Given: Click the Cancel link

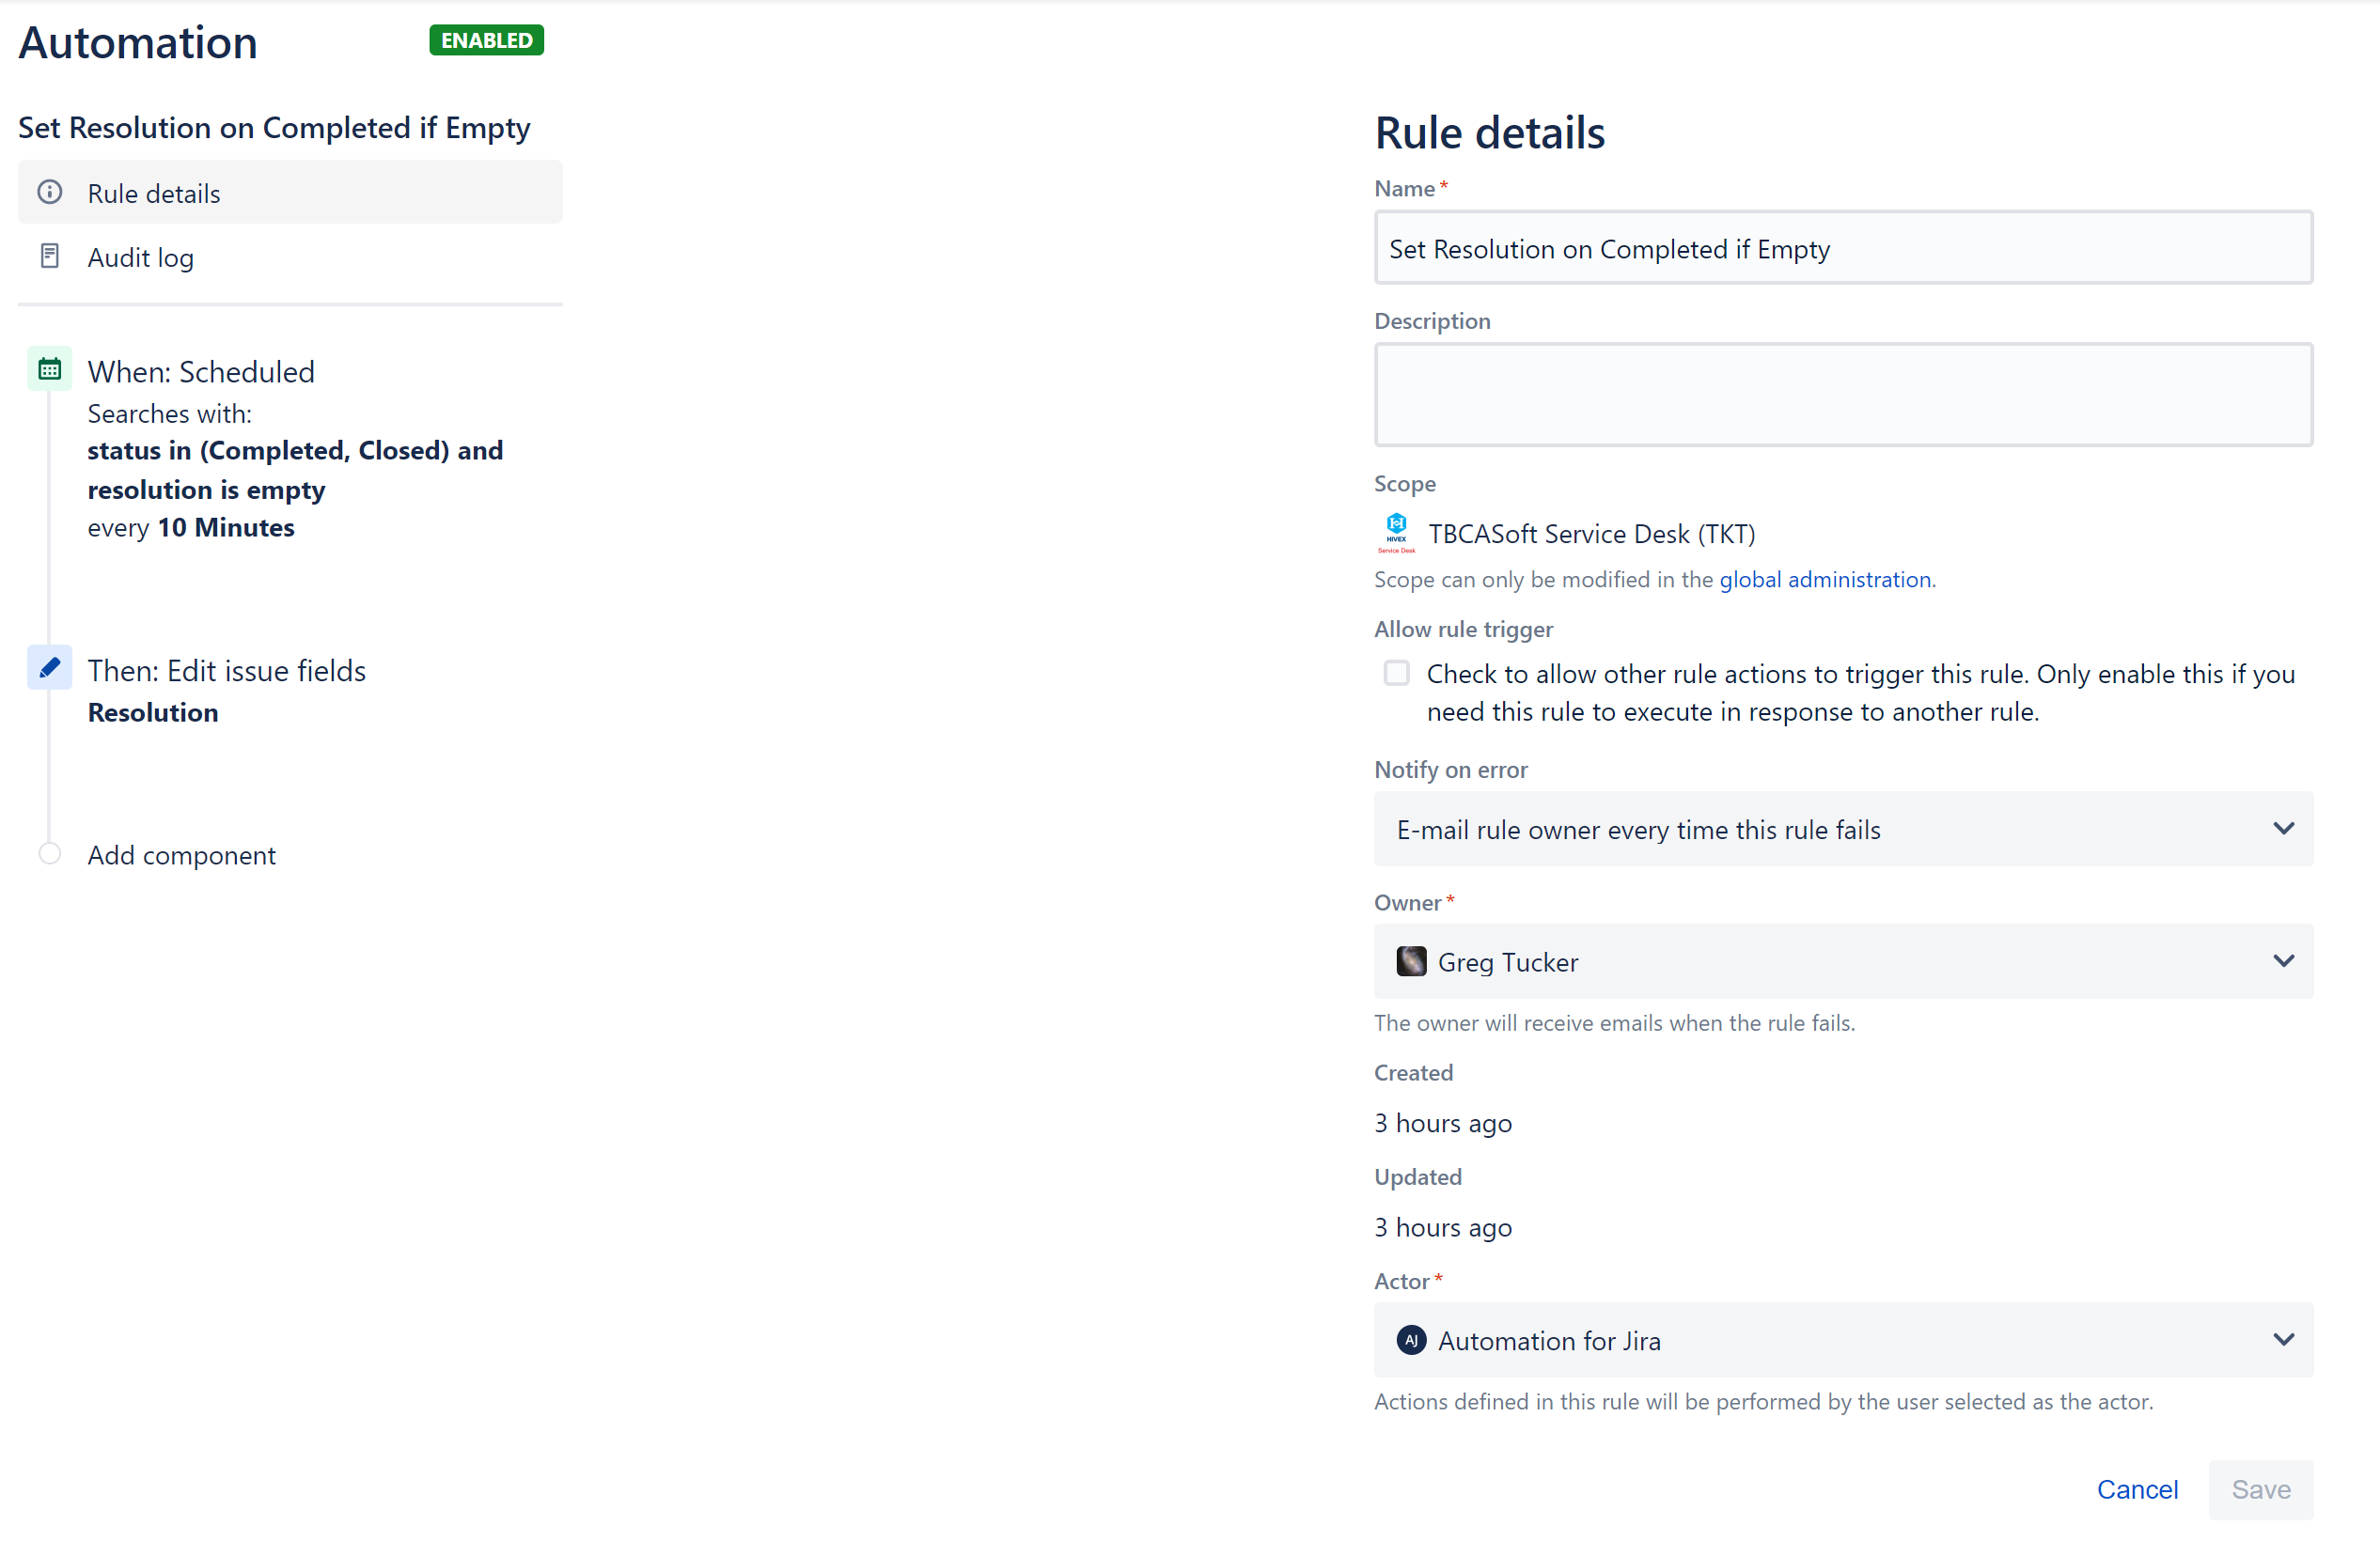Looking at the screenshot, I should click(2136, 1489).
